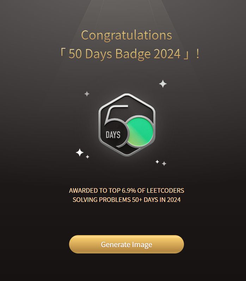This screenshot has width=246, height=281.
Task: Click the white sparkle below-right of badge
Action: 157,162
